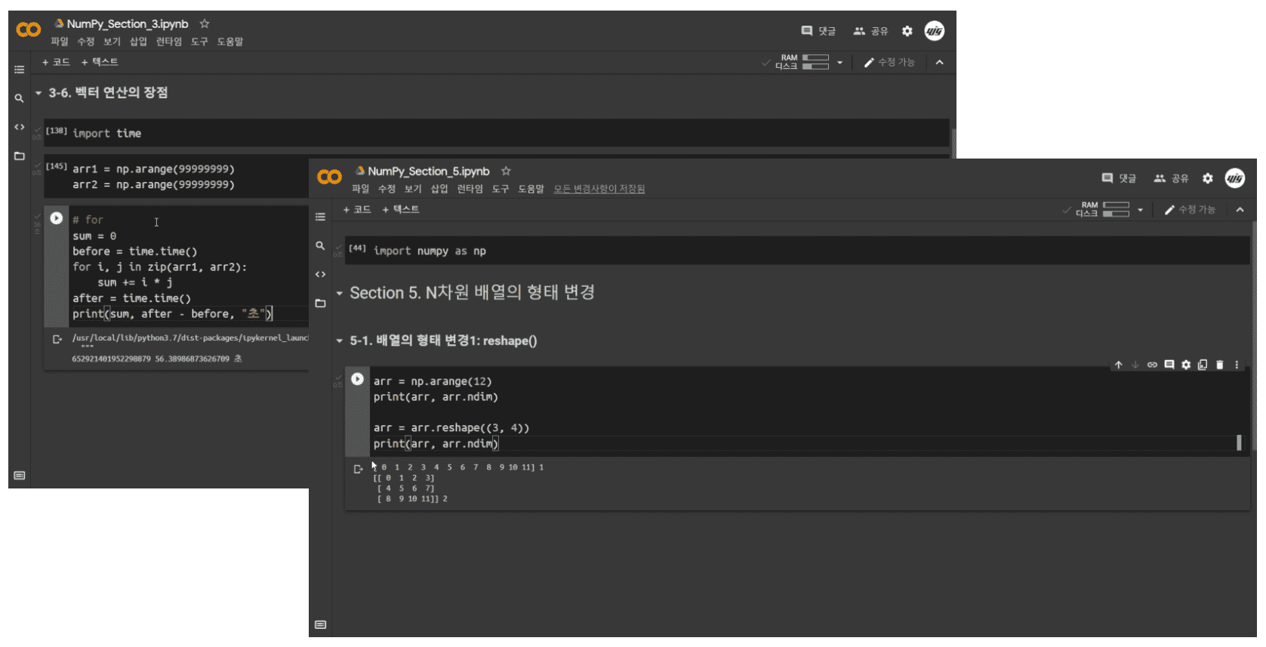Toggle header visibility caret in NumPy_Section_5 toolbar
This screenshot has width=1266, height=647.
(1240, 210)
